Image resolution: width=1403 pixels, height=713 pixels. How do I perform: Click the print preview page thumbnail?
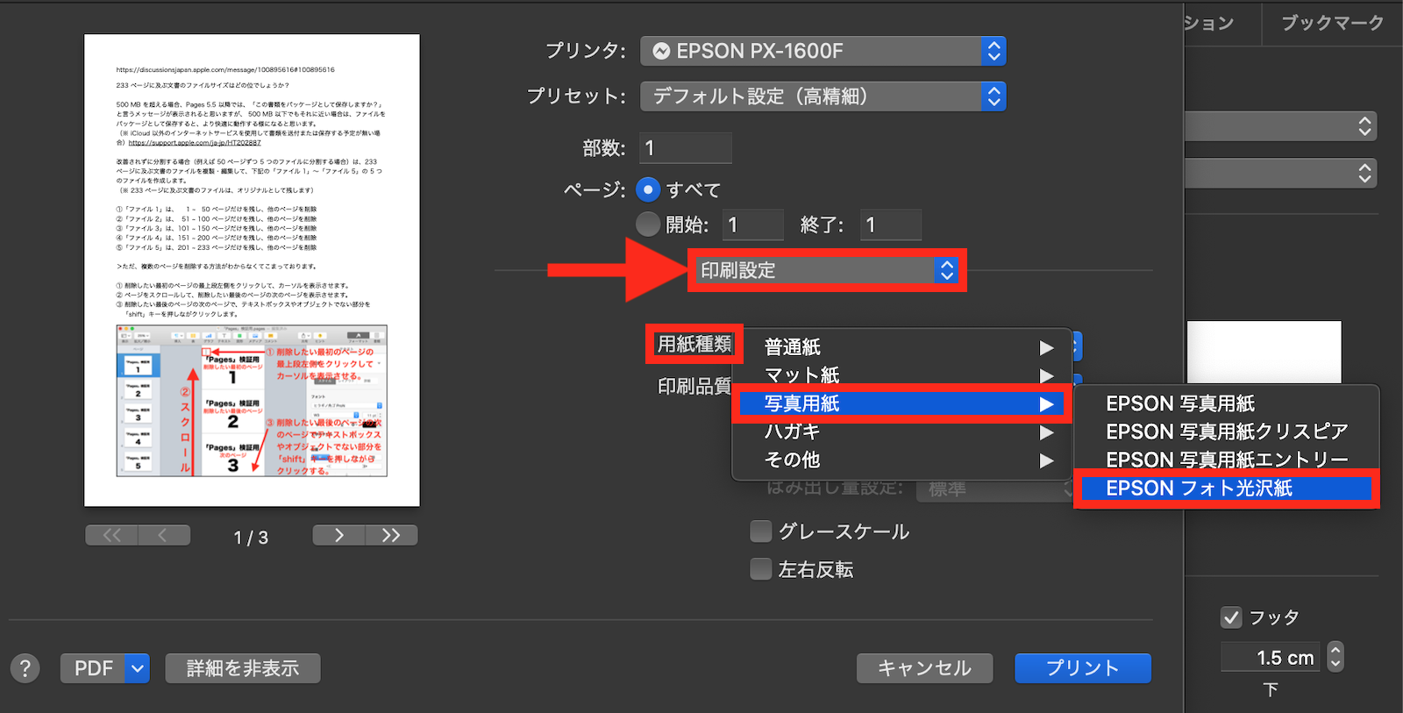[252, 270]
